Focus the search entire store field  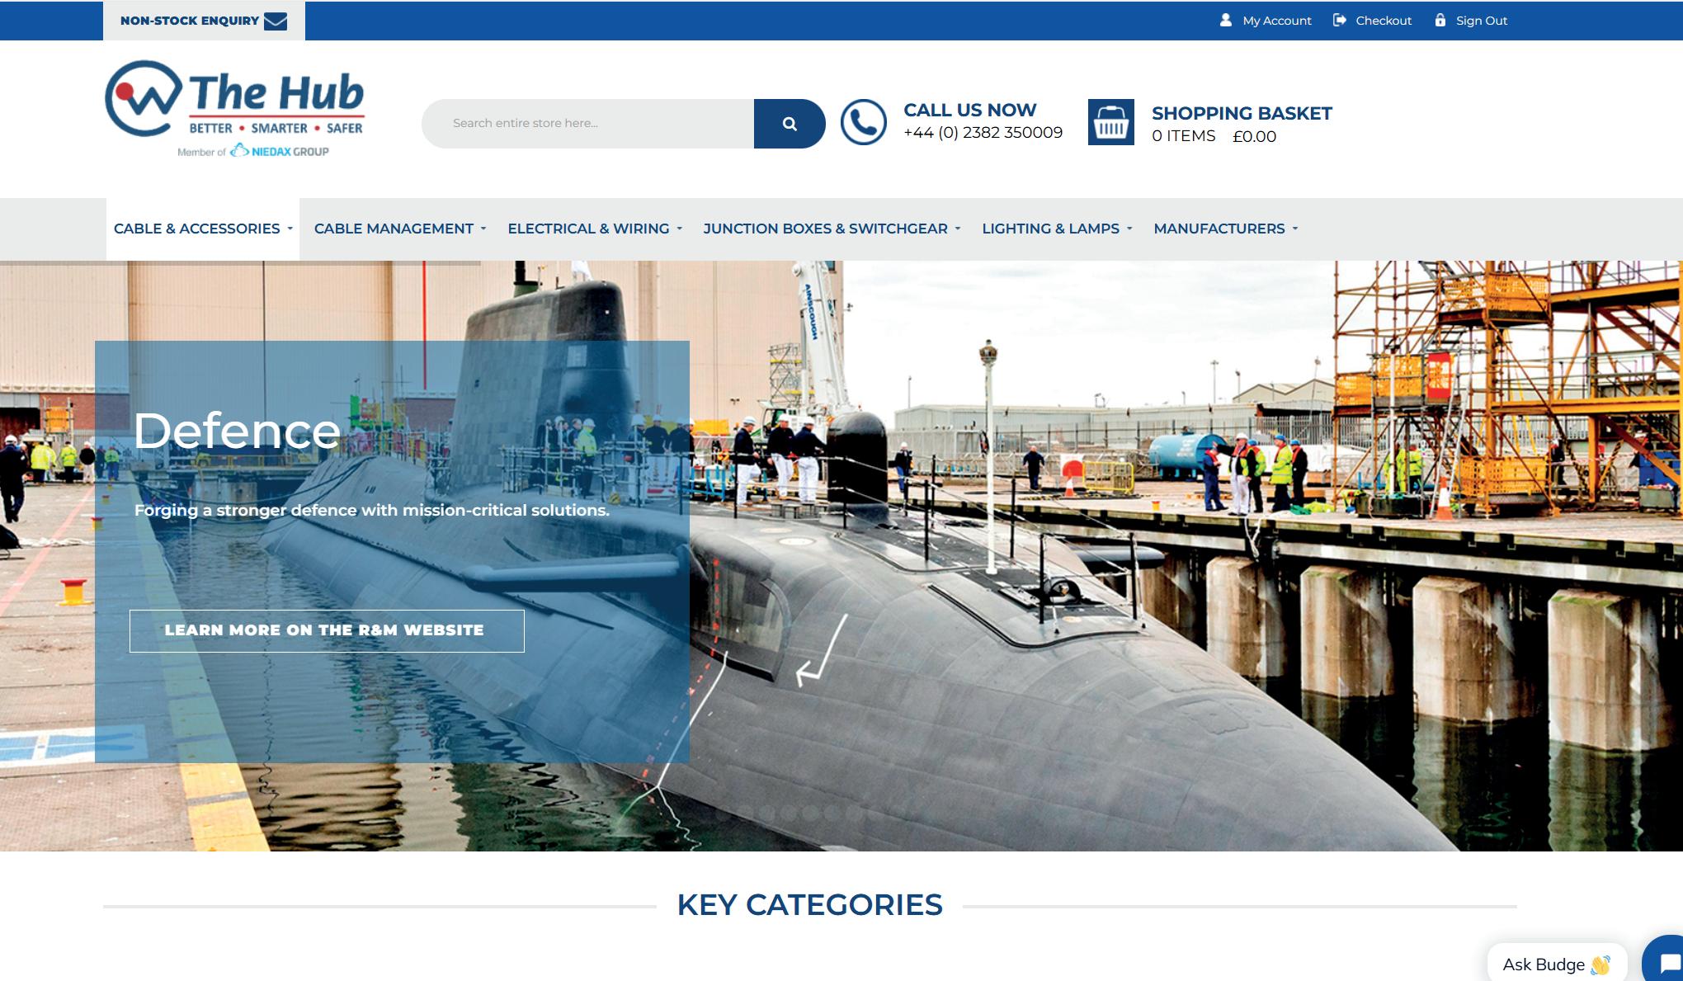pyautogui.click(x=587, y=123)
